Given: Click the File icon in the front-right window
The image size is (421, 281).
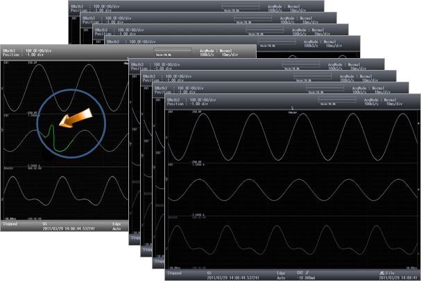Looking at the screenshot, I should 401,271.
